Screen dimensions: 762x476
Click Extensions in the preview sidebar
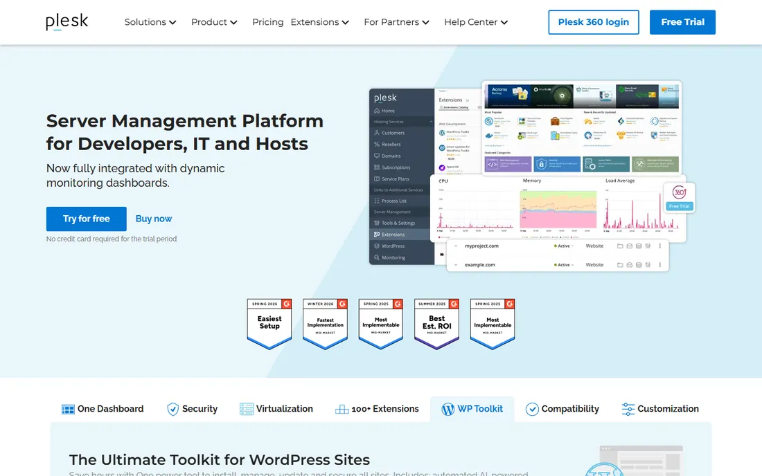pos(389,235)
